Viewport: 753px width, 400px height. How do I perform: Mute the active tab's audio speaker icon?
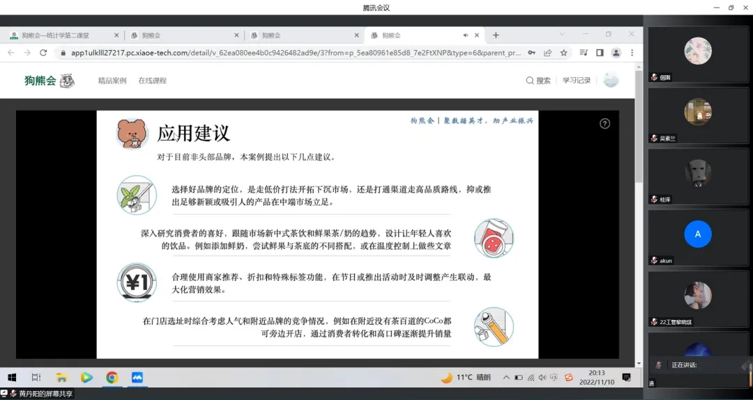466,35
